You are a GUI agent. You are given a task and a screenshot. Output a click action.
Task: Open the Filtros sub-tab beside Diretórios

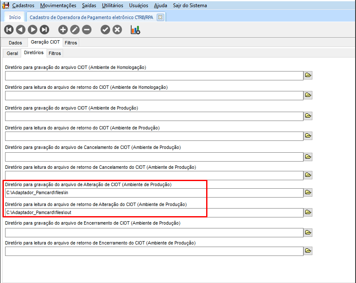(x=55, y=53)
